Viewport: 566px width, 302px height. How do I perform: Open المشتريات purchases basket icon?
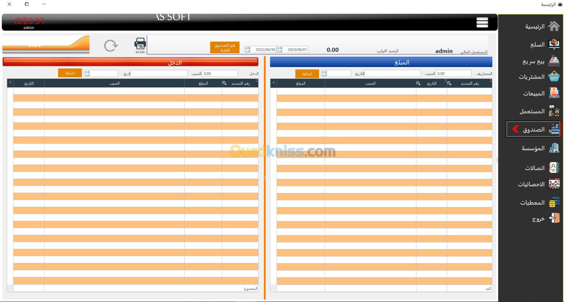tap(554, 77)
